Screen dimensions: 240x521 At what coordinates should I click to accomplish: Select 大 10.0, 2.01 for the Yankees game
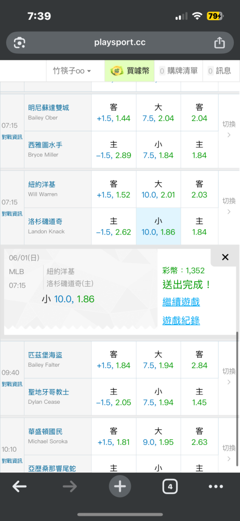[x=158, y=190]
